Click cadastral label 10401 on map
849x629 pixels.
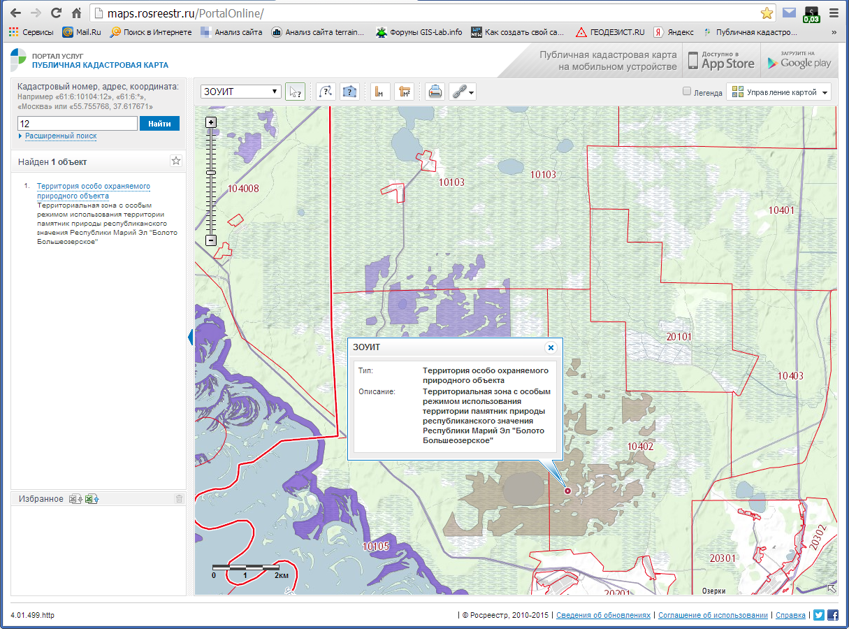click(x=781, y=210)
